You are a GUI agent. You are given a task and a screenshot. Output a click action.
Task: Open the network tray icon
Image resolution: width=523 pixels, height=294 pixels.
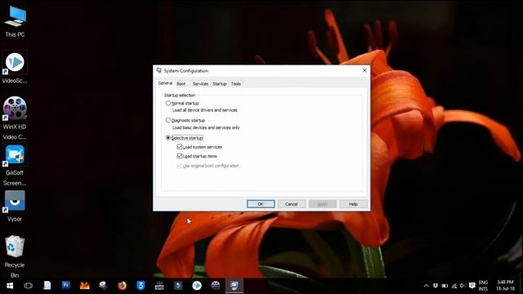pyautogui.click(x=454, y=286)
